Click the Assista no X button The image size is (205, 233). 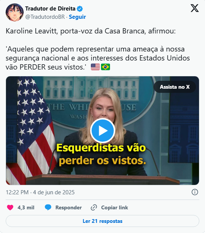coord(175,87)
